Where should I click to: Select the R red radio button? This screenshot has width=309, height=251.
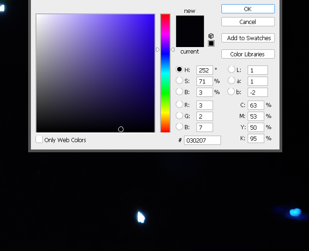tap(179, 104)
